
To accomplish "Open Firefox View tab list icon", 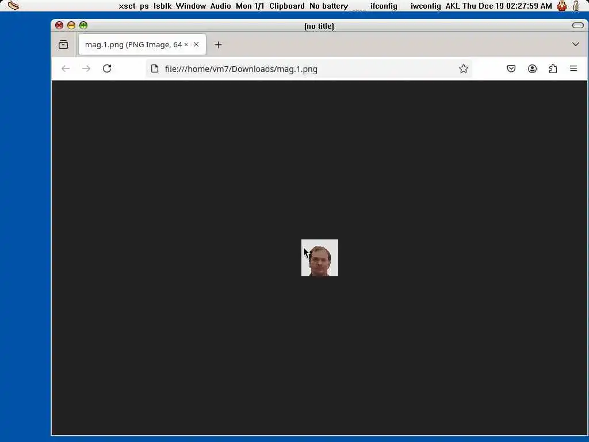I will coord(63,45).
